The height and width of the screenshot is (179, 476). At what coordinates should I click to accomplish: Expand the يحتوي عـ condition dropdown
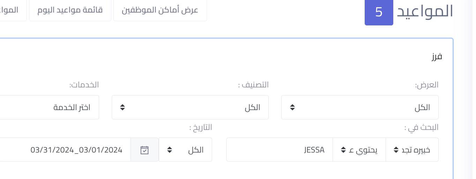[359, 150]
